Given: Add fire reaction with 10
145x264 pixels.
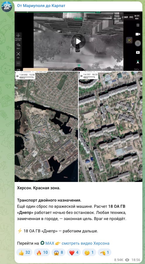Looking at the screenshot, I should [42, 252].
